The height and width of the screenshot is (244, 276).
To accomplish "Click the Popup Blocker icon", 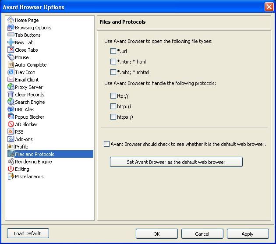I will point(11,117).
